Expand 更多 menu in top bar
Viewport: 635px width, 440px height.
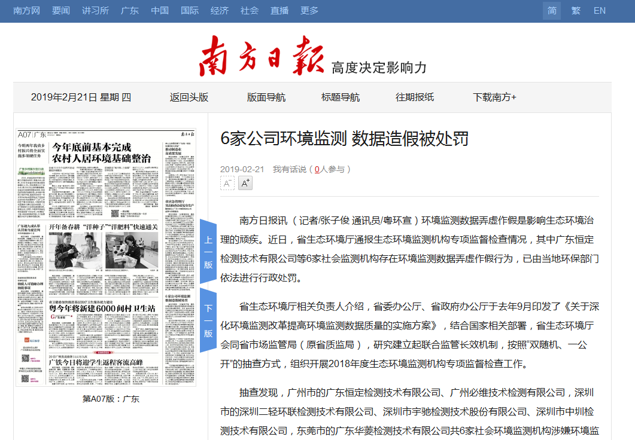(x=309, y=11)
